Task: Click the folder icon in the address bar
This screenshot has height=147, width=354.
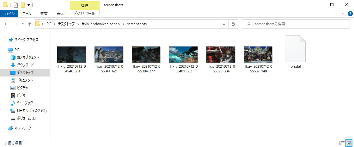Action: 38,24
